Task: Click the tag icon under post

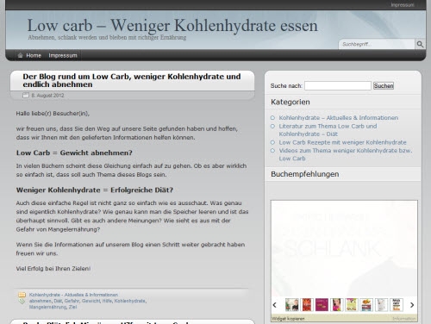Action: [22, 301]
